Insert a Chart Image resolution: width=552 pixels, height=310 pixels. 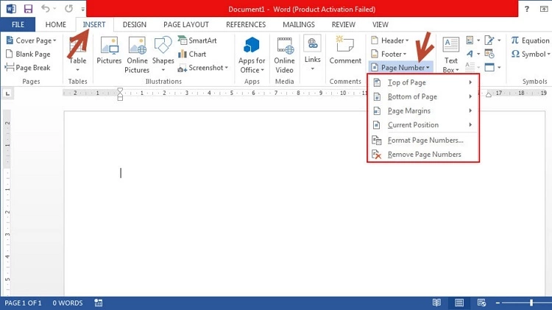[x=192, y=54]
